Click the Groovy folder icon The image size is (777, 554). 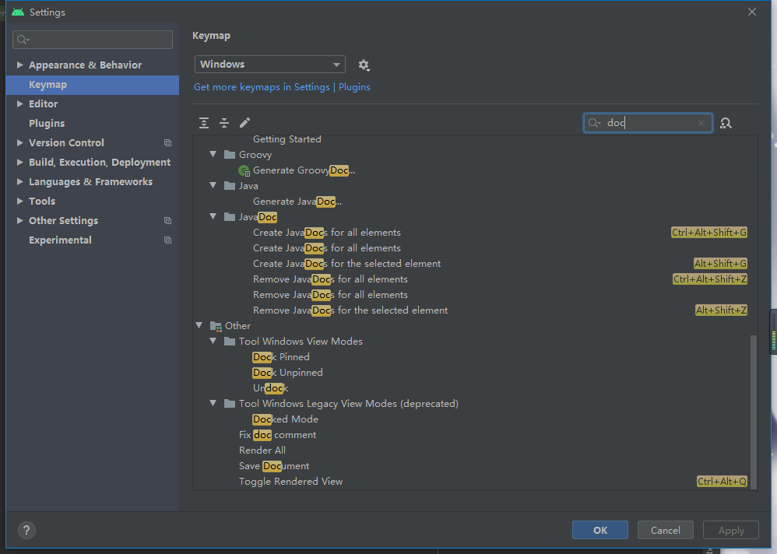pyautogui.click(x=230, y=155)
